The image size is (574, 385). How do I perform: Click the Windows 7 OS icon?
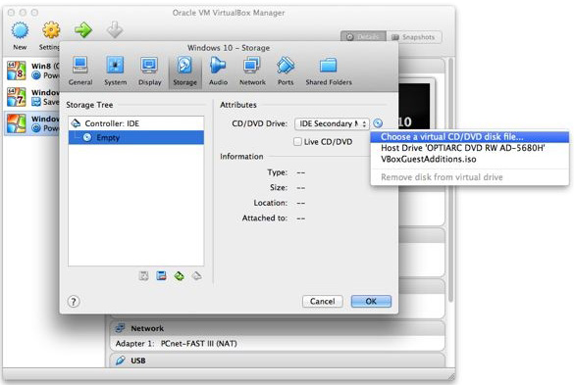pos(17,97)
